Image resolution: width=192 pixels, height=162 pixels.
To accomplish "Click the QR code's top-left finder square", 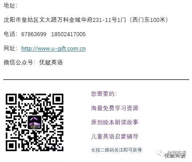I will pos(11,99).
